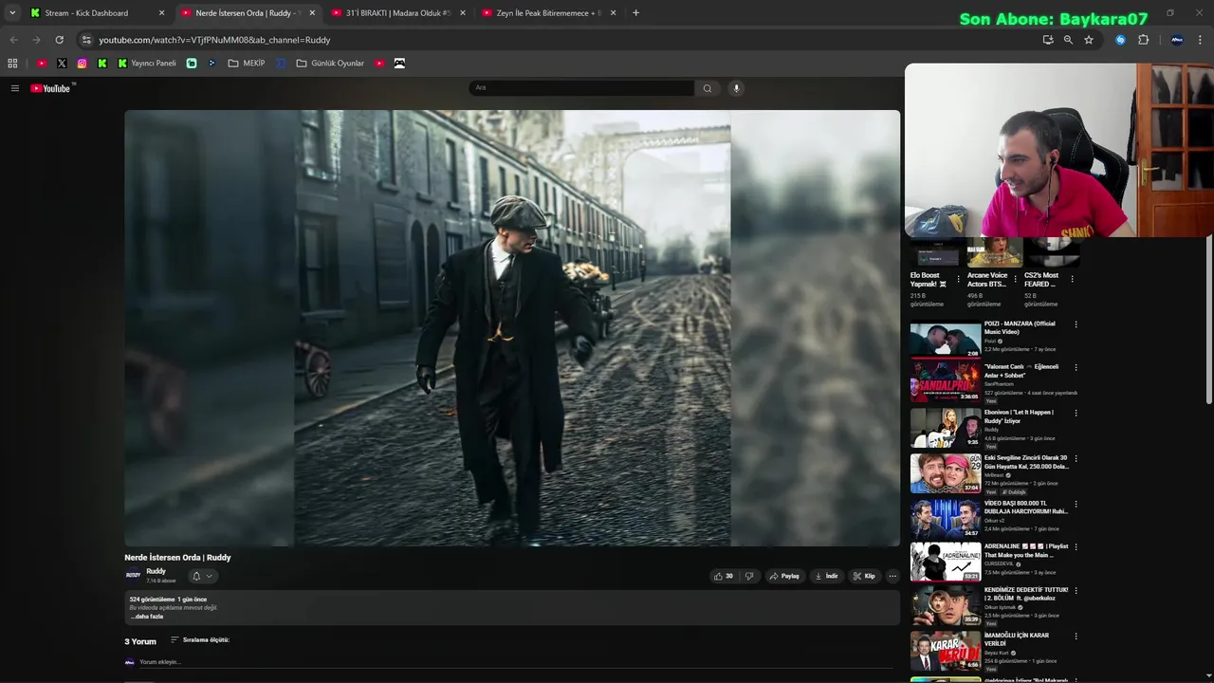
Task: Open options menu for Elo Boost Yapmak
Action: 958,279
